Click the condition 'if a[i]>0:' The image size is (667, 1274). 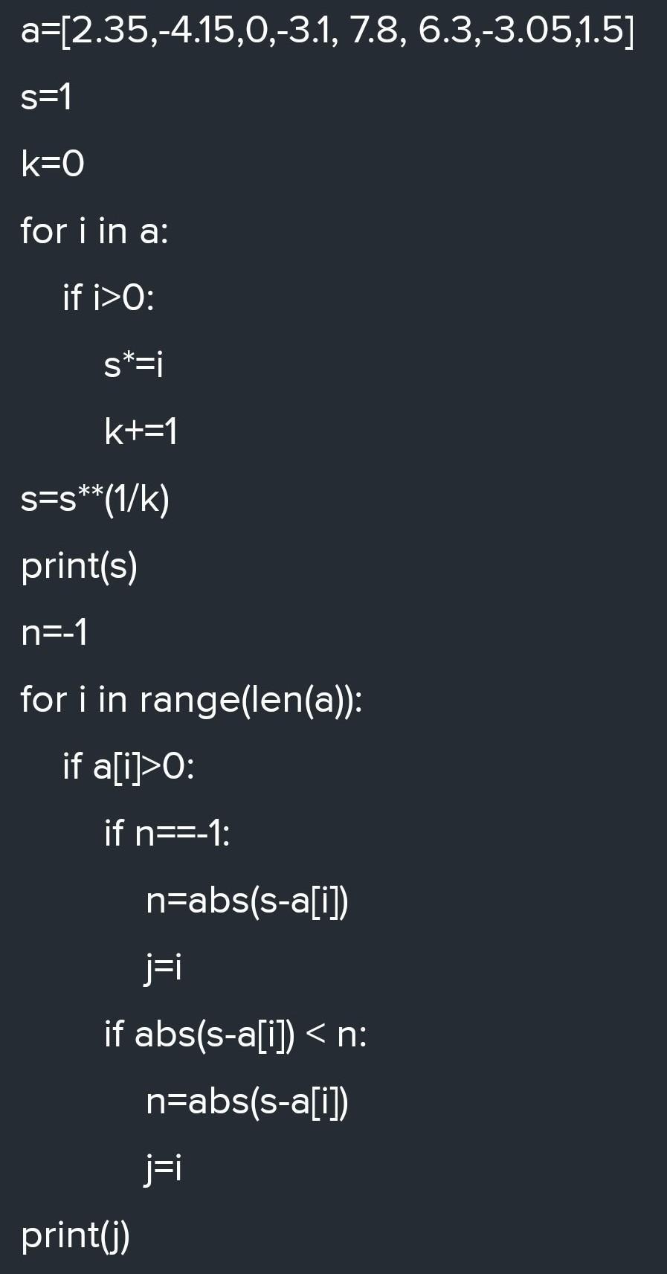(129, 767)
